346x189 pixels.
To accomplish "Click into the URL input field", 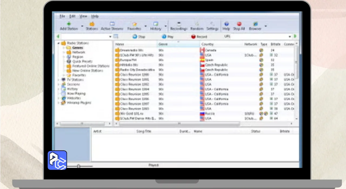I will 259,36.
